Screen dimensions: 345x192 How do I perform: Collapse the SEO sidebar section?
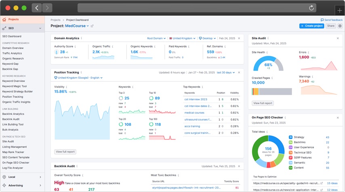coord(40,28)
